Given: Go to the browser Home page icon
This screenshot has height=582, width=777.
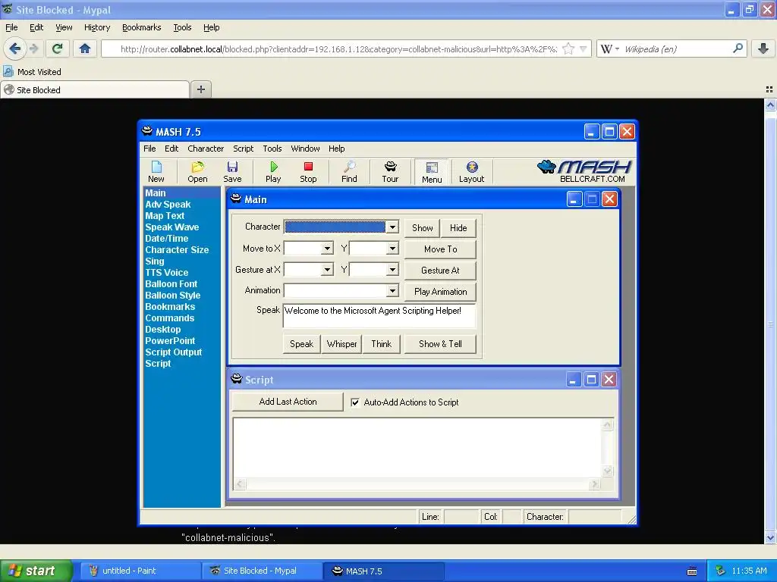Looking at the screenshot, I should [85, 48].
